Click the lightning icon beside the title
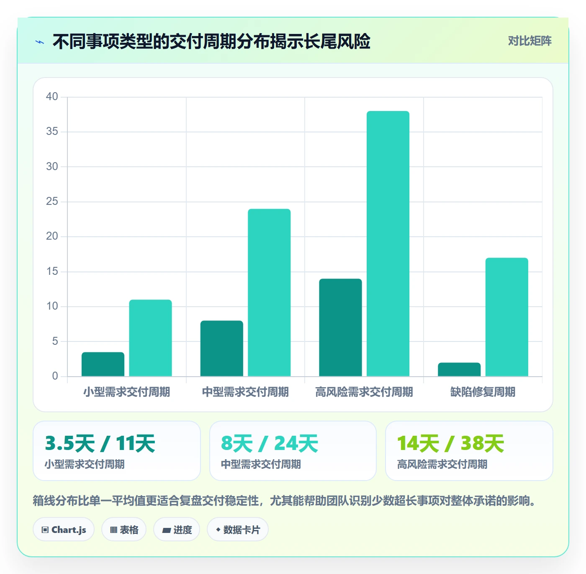 (x=40, y=42)
